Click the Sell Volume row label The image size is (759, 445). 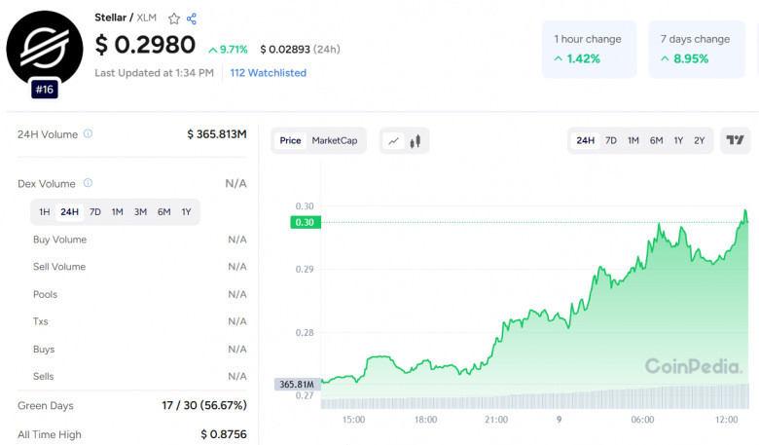click(59, 267)
